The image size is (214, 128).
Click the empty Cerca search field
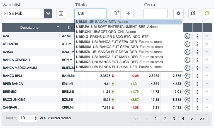pyautogui.click(x=155, y=13)
